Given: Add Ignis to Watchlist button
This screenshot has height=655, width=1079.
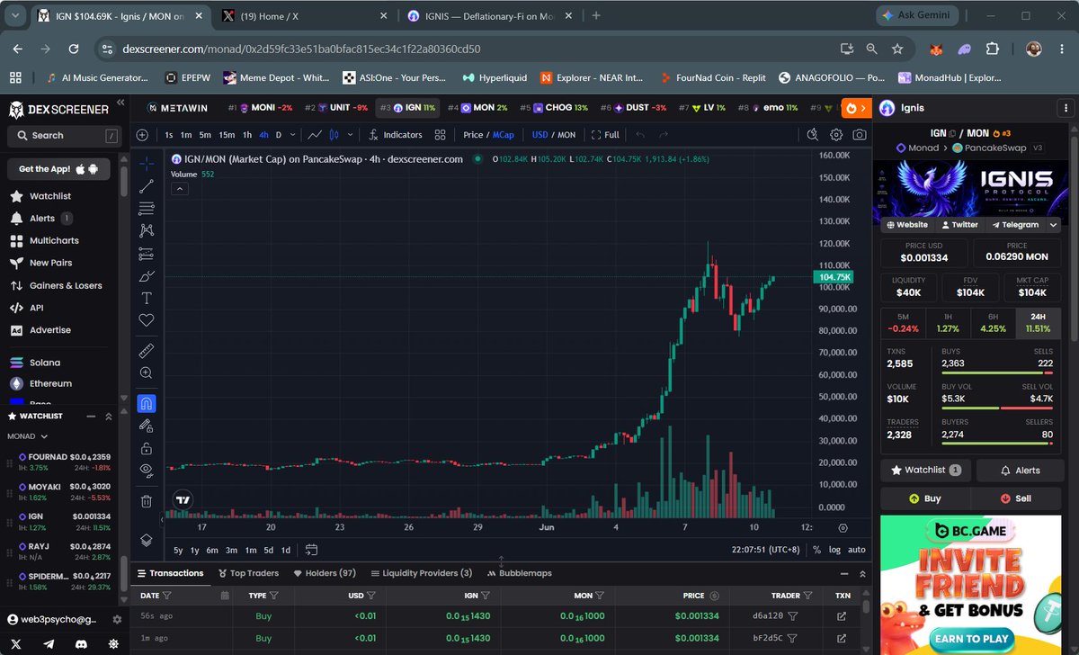Looking at the screenshot, I should 925,470.
